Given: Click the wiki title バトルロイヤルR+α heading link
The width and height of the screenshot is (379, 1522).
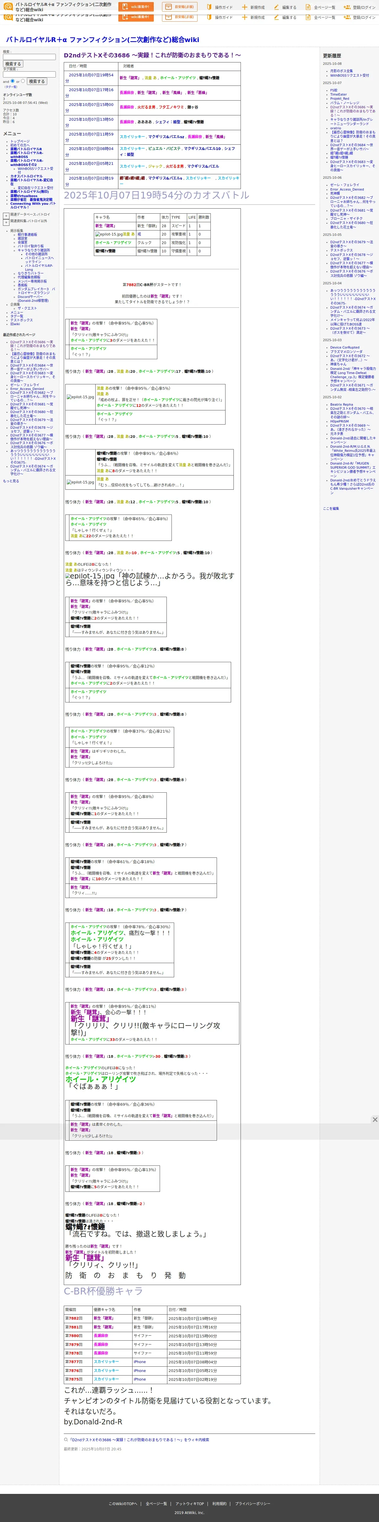Looking at the screenshot, I should click(102, 40).
